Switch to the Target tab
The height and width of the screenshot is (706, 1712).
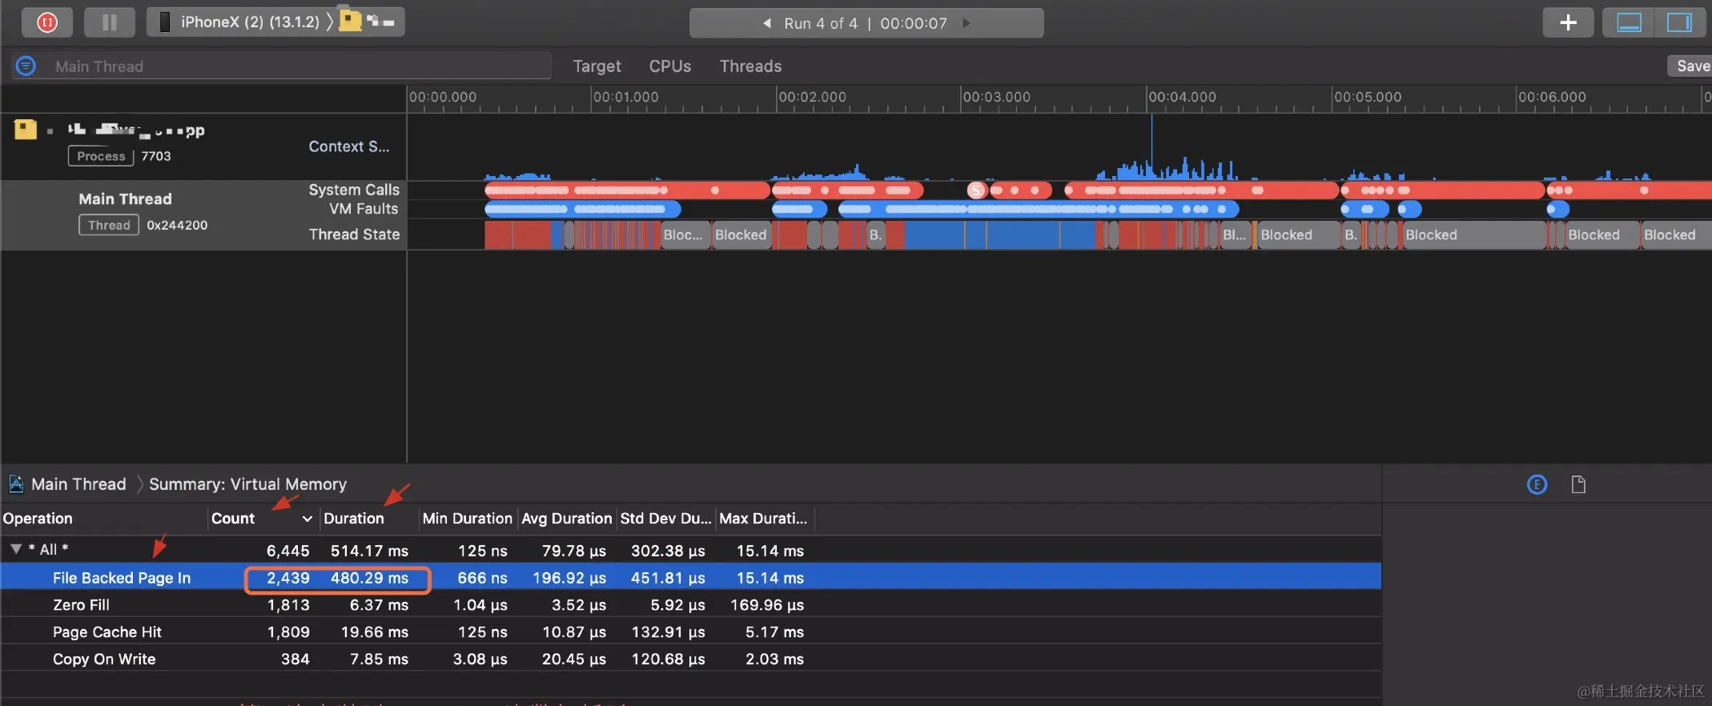tap(597, 66)
